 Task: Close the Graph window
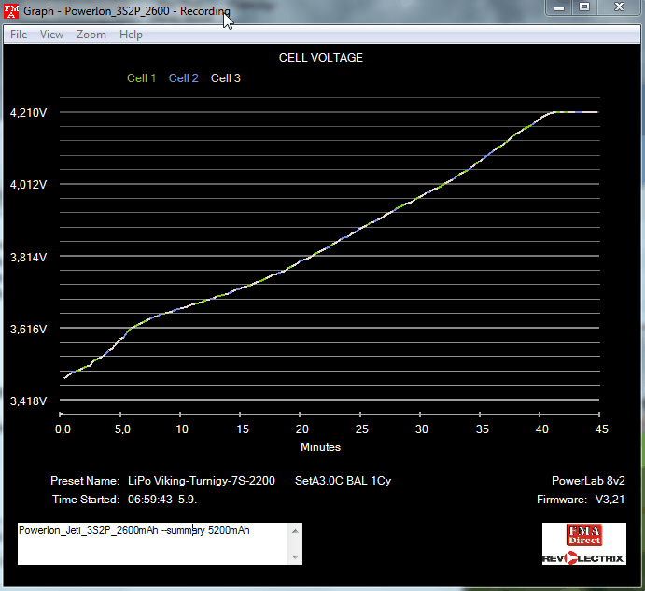click(x=617, y=7)
